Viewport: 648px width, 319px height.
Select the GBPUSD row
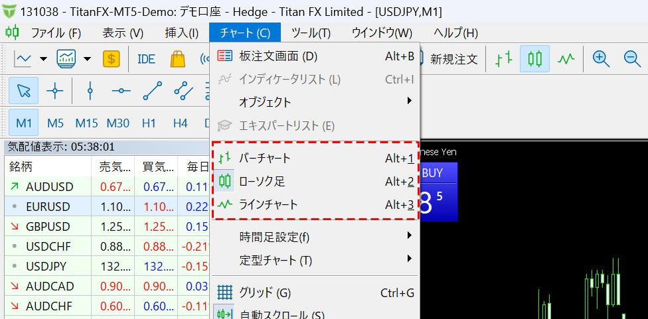(x=108, y=227)
